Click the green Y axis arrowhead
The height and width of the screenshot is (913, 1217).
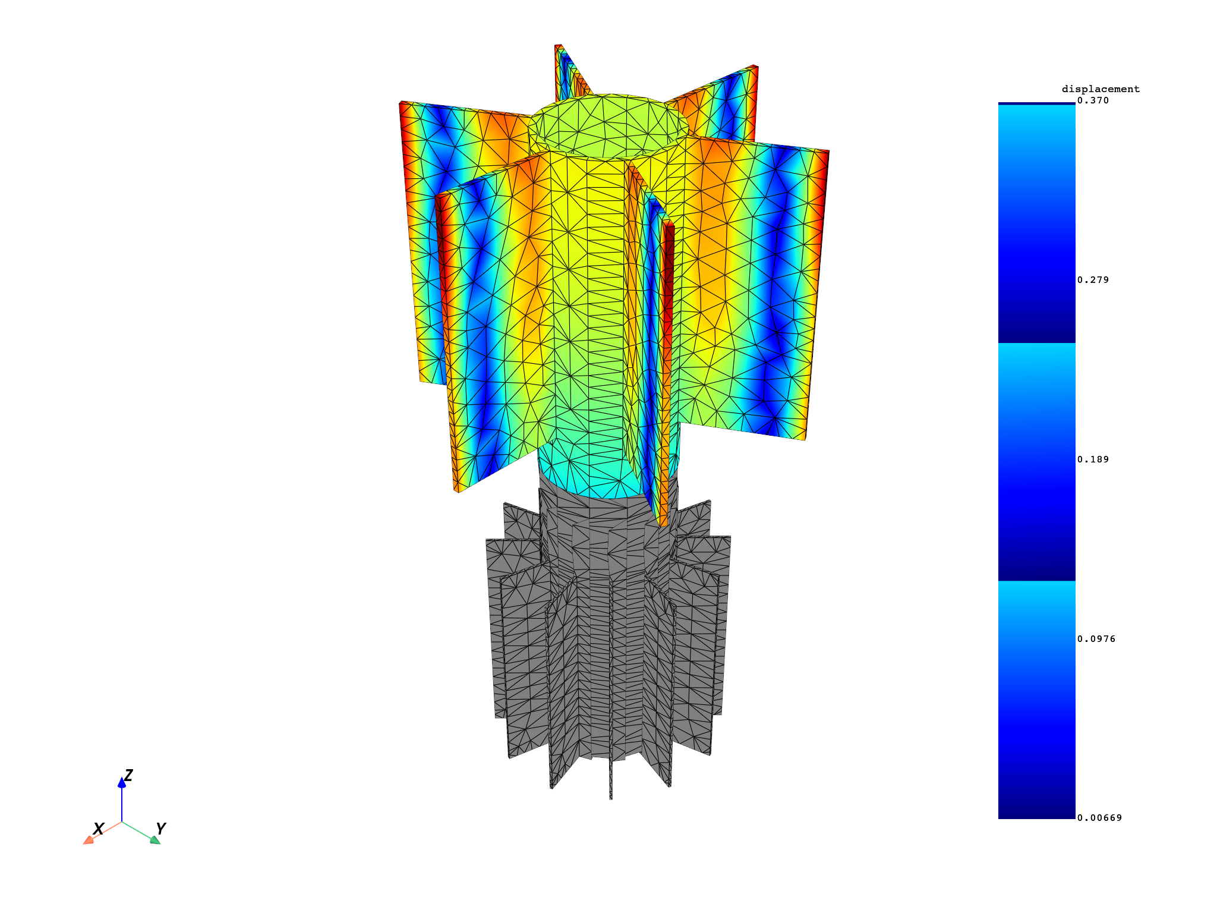[x=155, y=839]
